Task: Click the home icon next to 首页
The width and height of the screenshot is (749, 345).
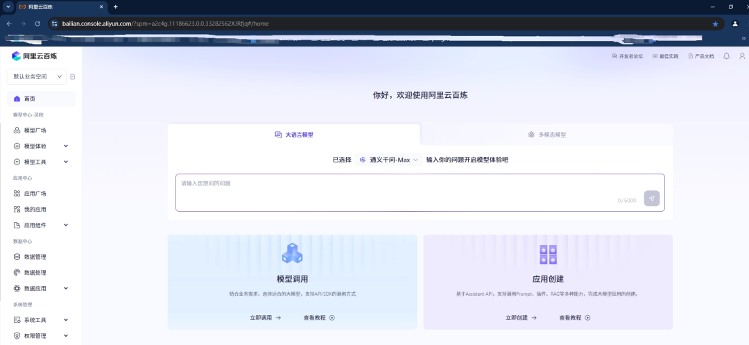Action: [x=17, y=99]
